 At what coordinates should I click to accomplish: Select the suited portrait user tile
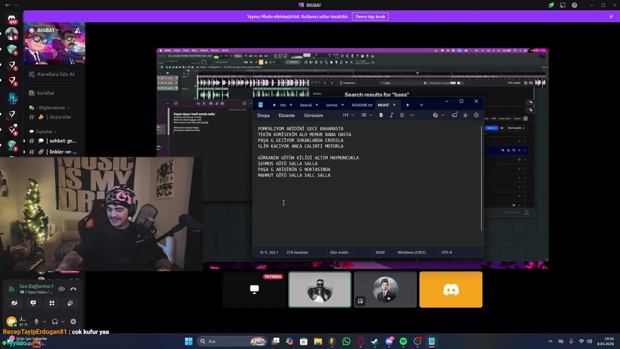coord(385,289)
